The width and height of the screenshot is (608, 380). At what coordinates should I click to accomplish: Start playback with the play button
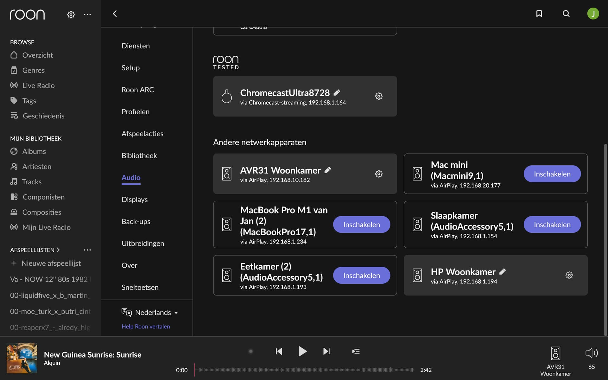[x=302, y=351]
